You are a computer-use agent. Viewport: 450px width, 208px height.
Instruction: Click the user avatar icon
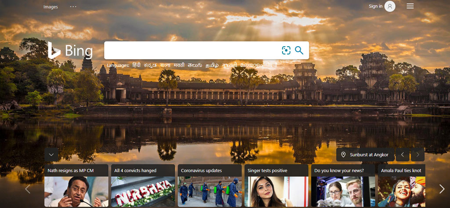tap(390, 6)
